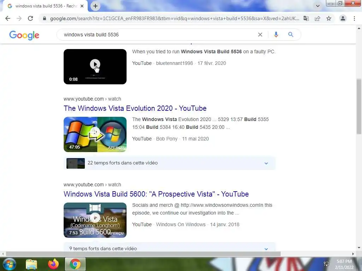This screenshot has width=362, height=271.
Task: Click the faulty PC description text
Action: [x=204, y=52]
